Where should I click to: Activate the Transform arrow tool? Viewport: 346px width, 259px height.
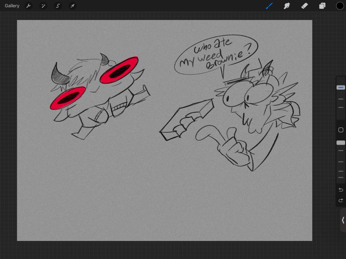[x=72, y=6]
